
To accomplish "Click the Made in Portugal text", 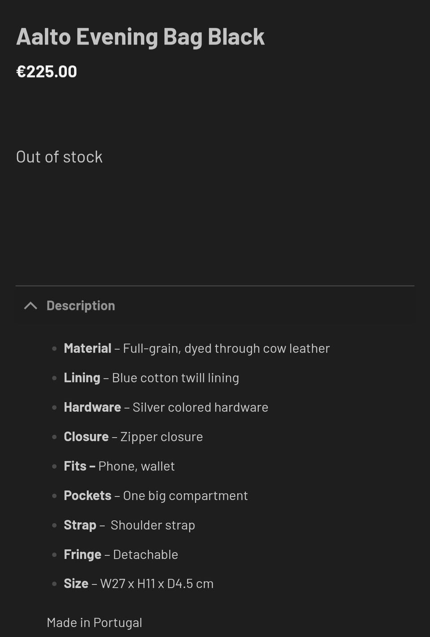I will (95, 623).
